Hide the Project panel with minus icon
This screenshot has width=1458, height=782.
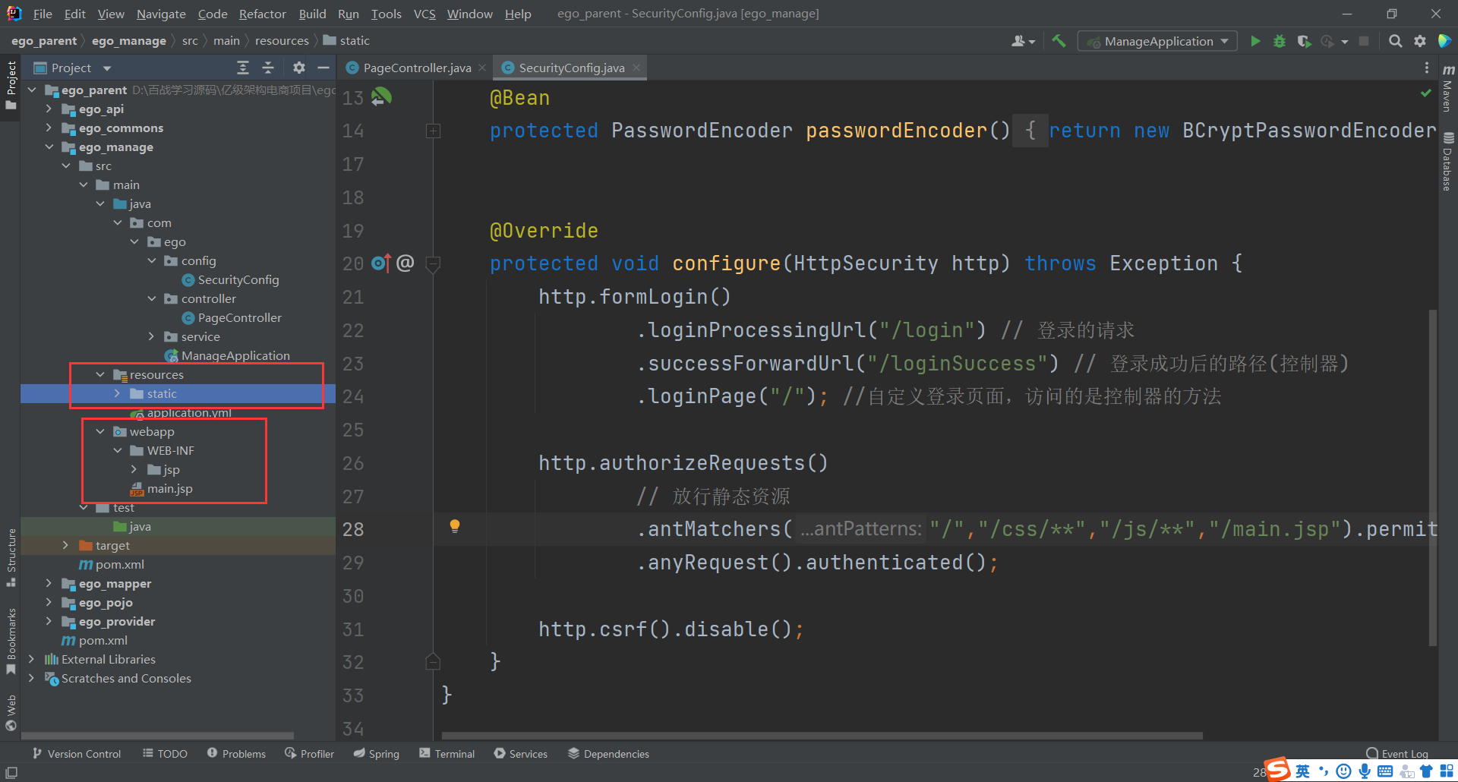[x=323, y=68]
